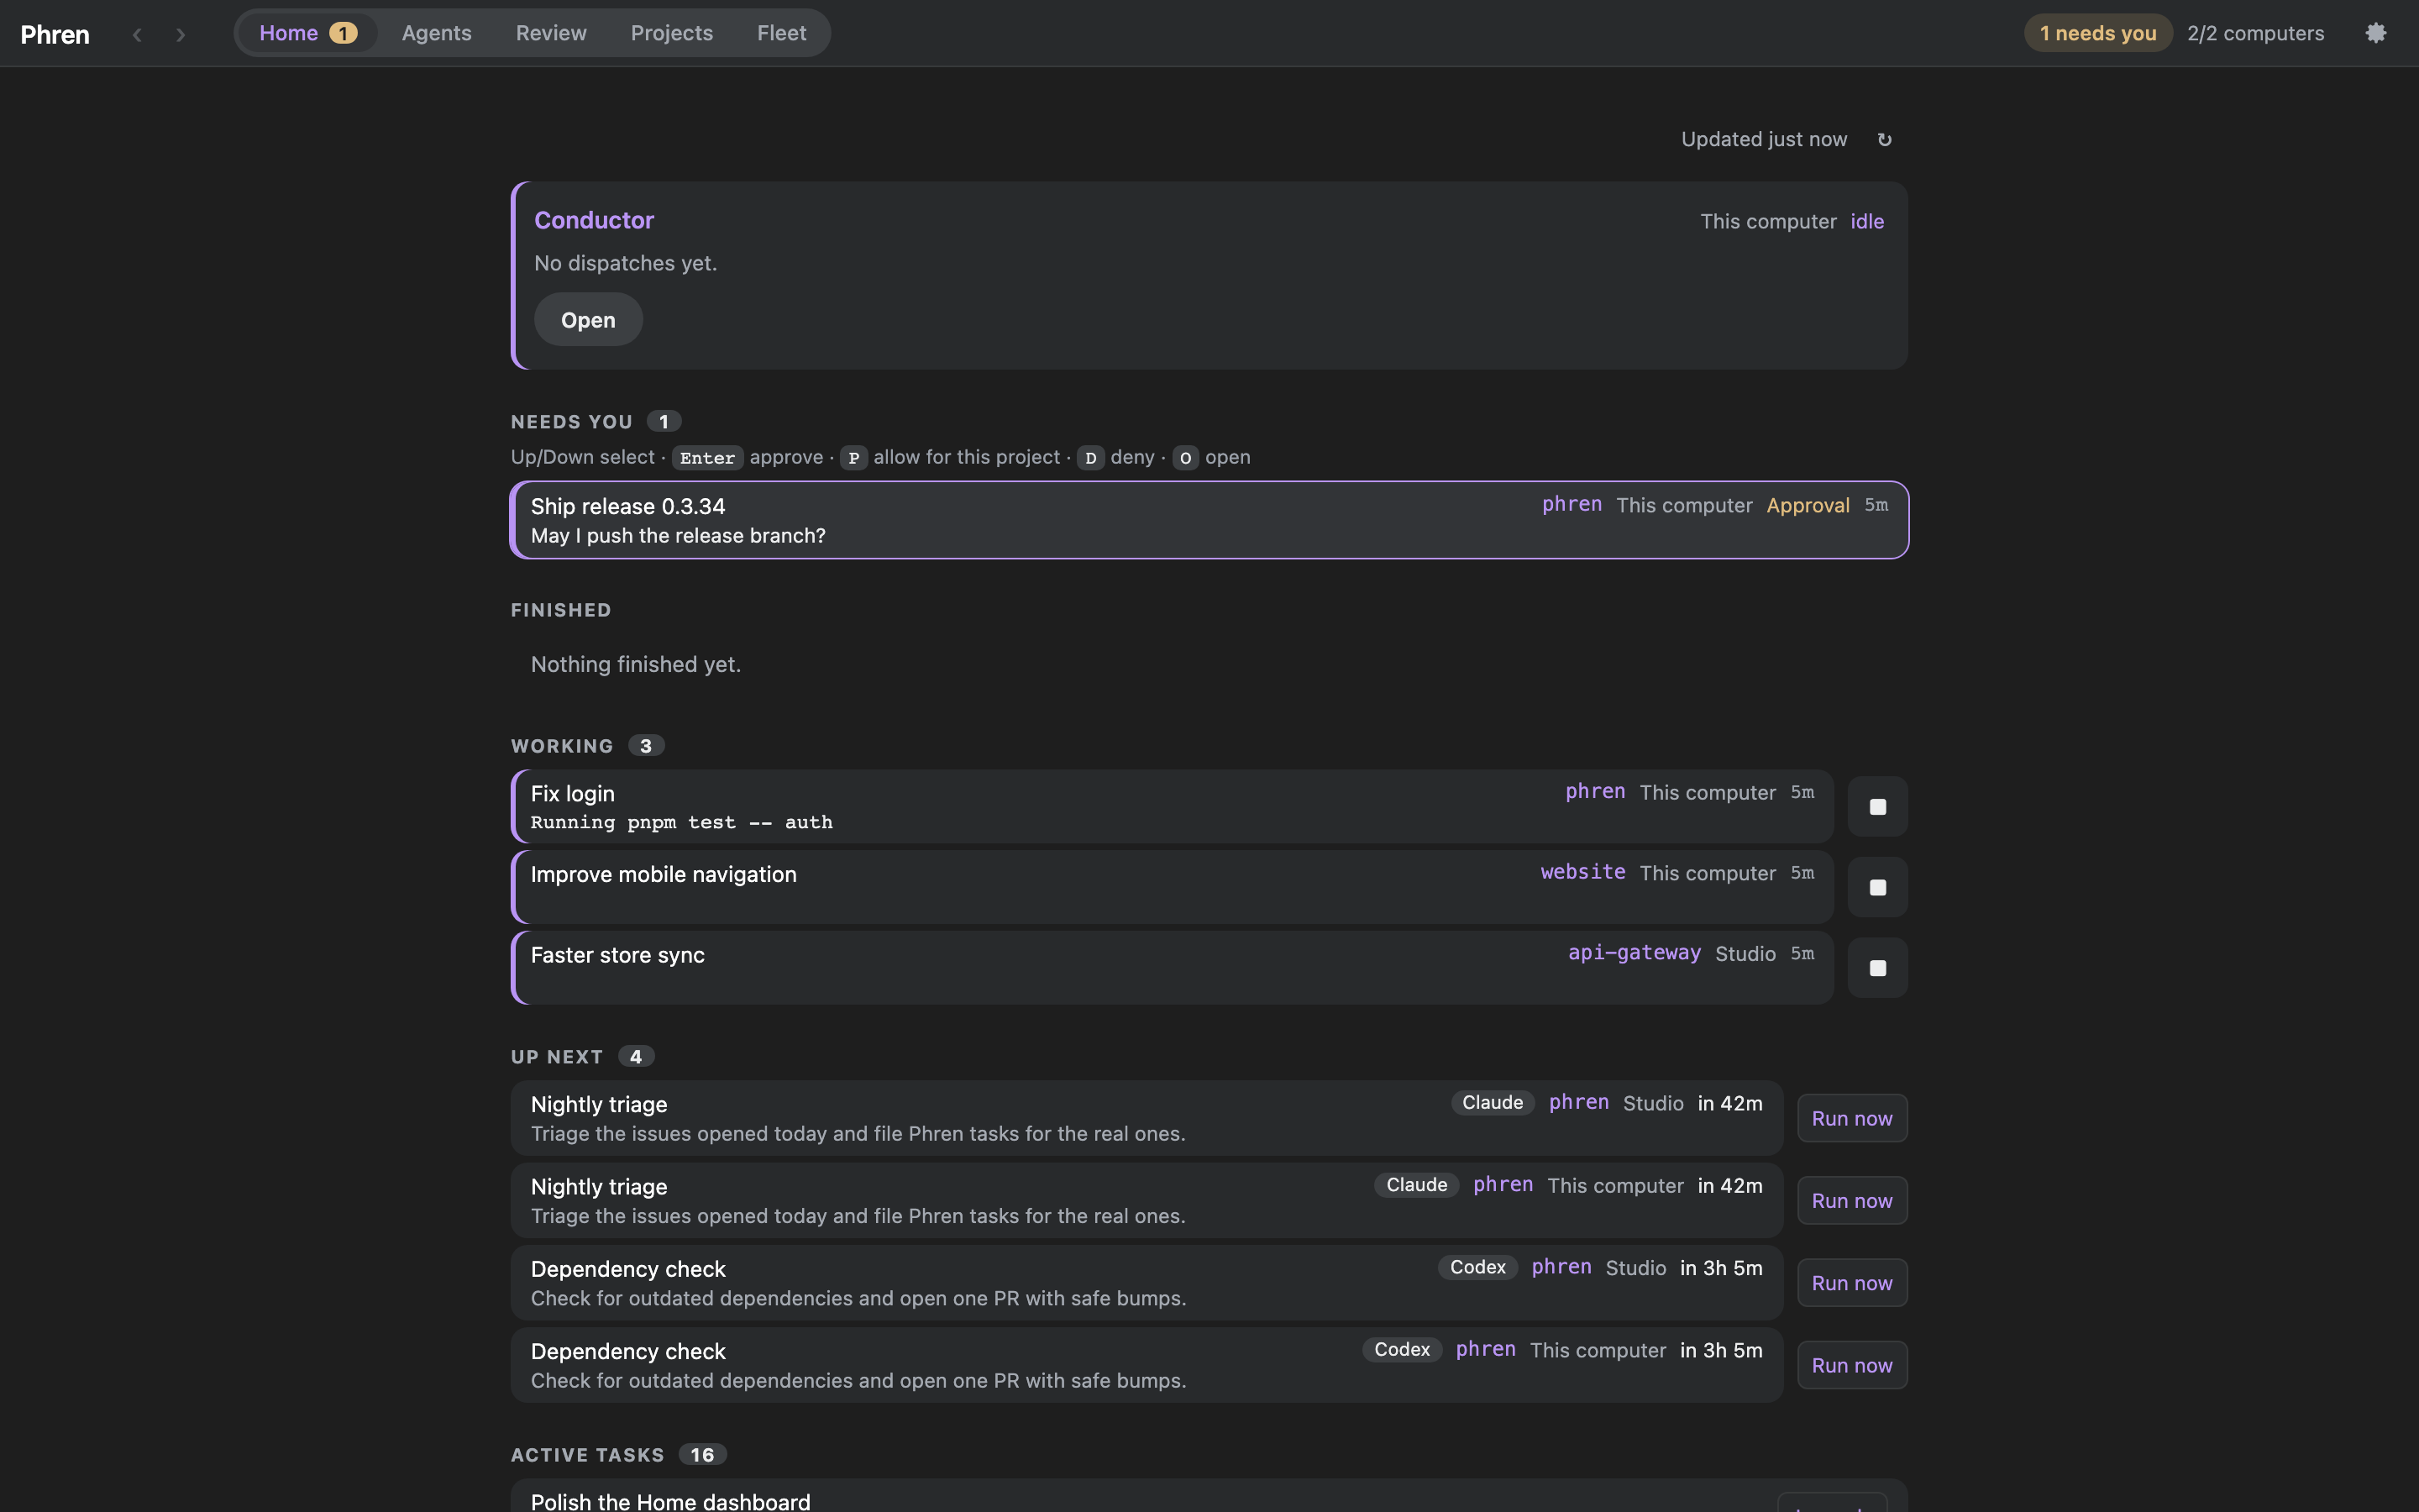Open the Fix login working row
The image size is (2419, 1512).
(x=1173, y=806)
